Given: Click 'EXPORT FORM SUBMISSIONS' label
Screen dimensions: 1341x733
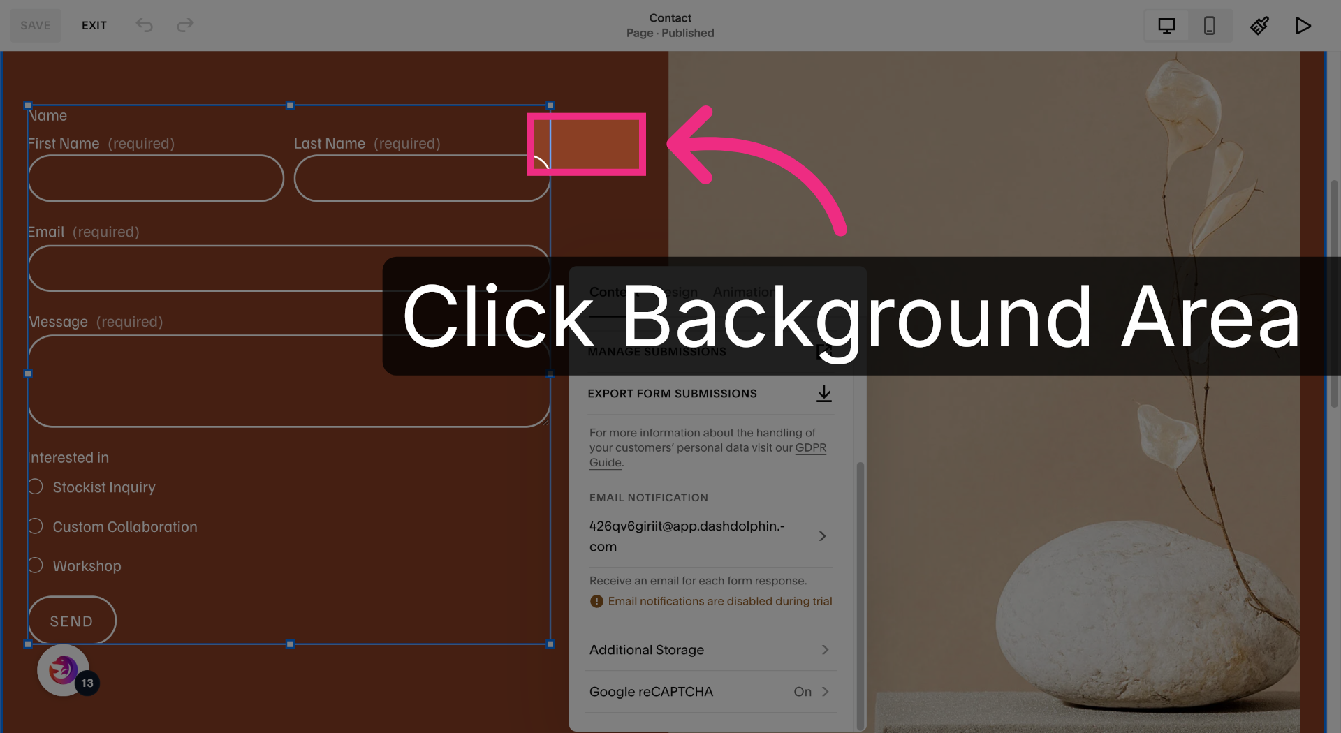Looking at the screenshot, I should 672,394.
